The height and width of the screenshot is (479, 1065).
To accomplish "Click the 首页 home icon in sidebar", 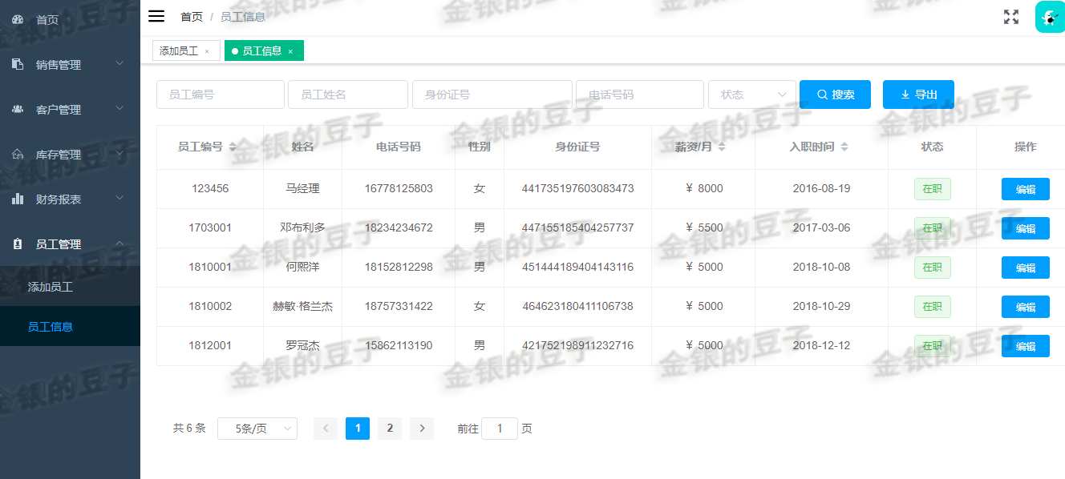I will coord(18,19).
